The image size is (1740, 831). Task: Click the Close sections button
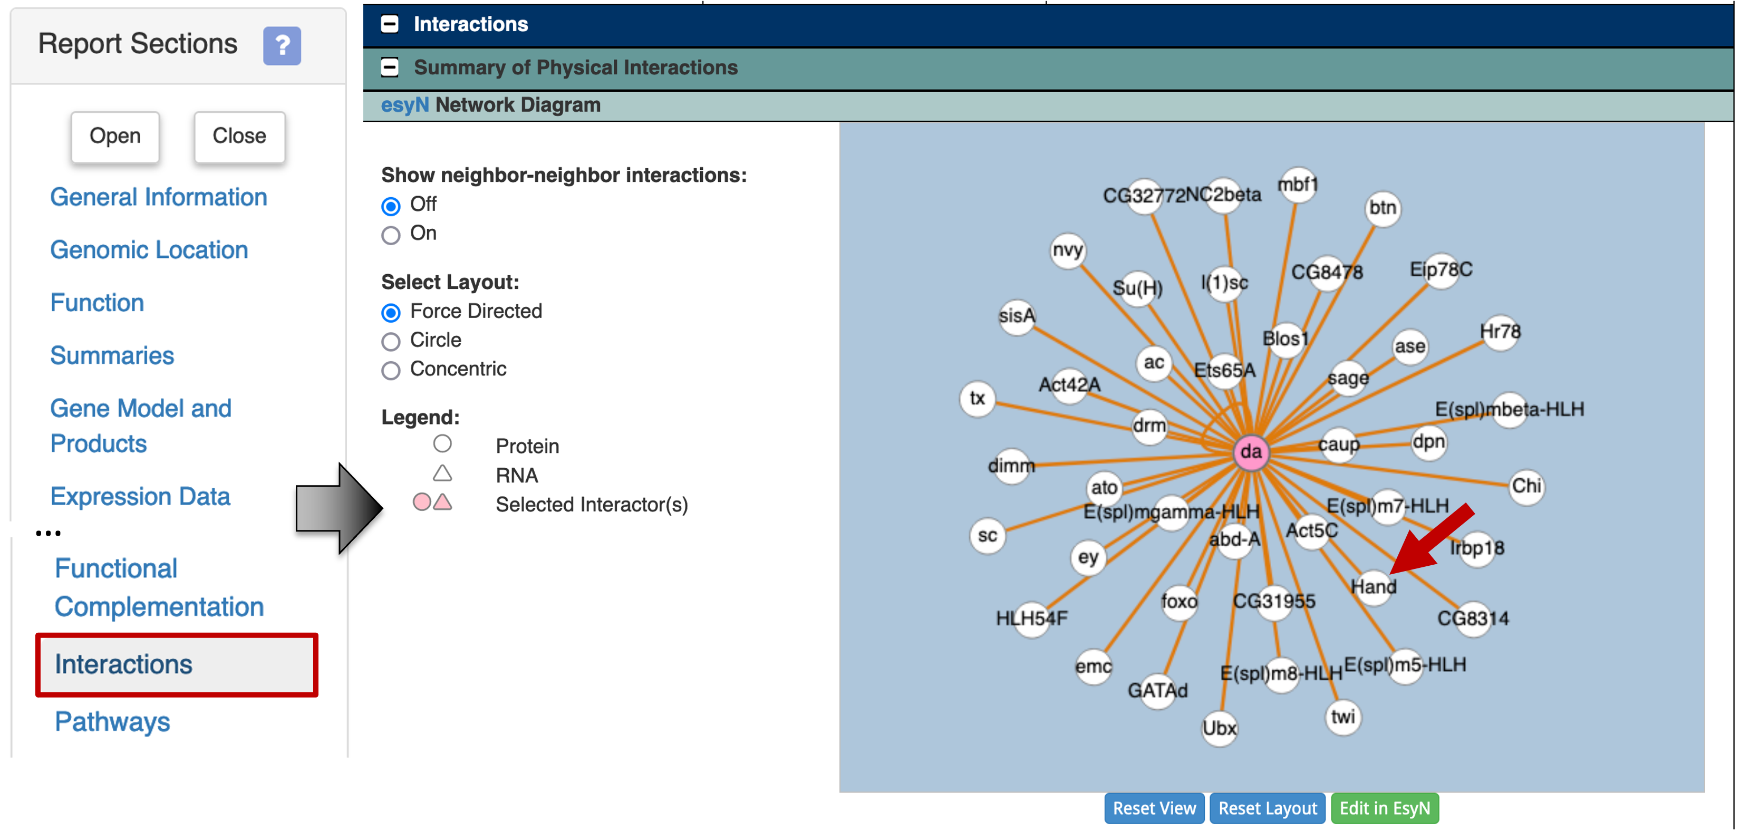239,136
